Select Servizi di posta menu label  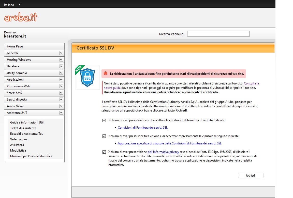click(x=17, y=99)
